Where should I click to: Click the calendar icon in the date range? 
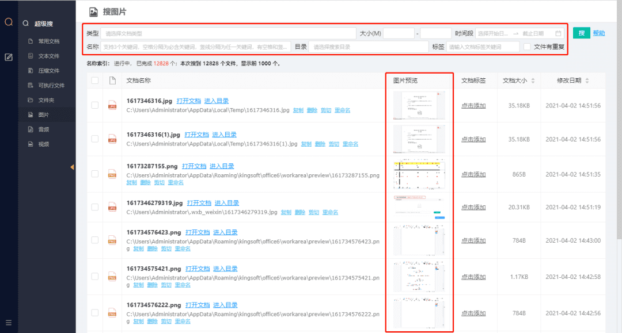point(558,33)
